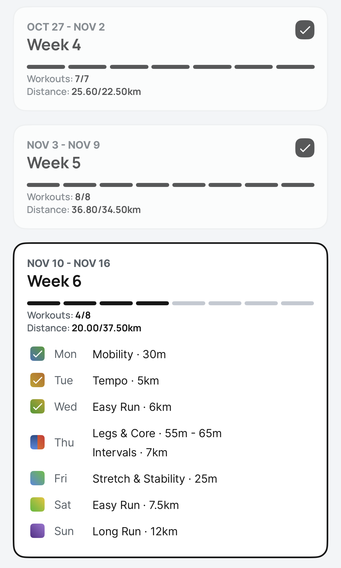Tap the purple Sunday workout icon
341x568 pixels.
click(x=37, y=531)
